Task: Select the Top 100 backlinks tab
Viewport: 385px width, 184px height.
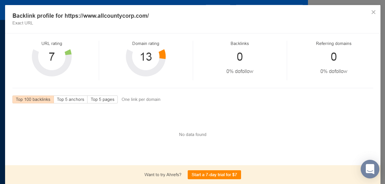Action: 33,99
